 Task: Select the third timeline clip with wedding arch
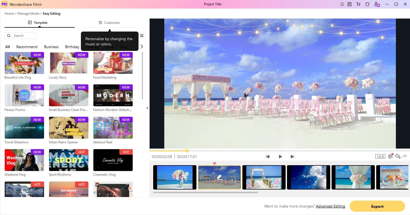(x=264, y=177)
